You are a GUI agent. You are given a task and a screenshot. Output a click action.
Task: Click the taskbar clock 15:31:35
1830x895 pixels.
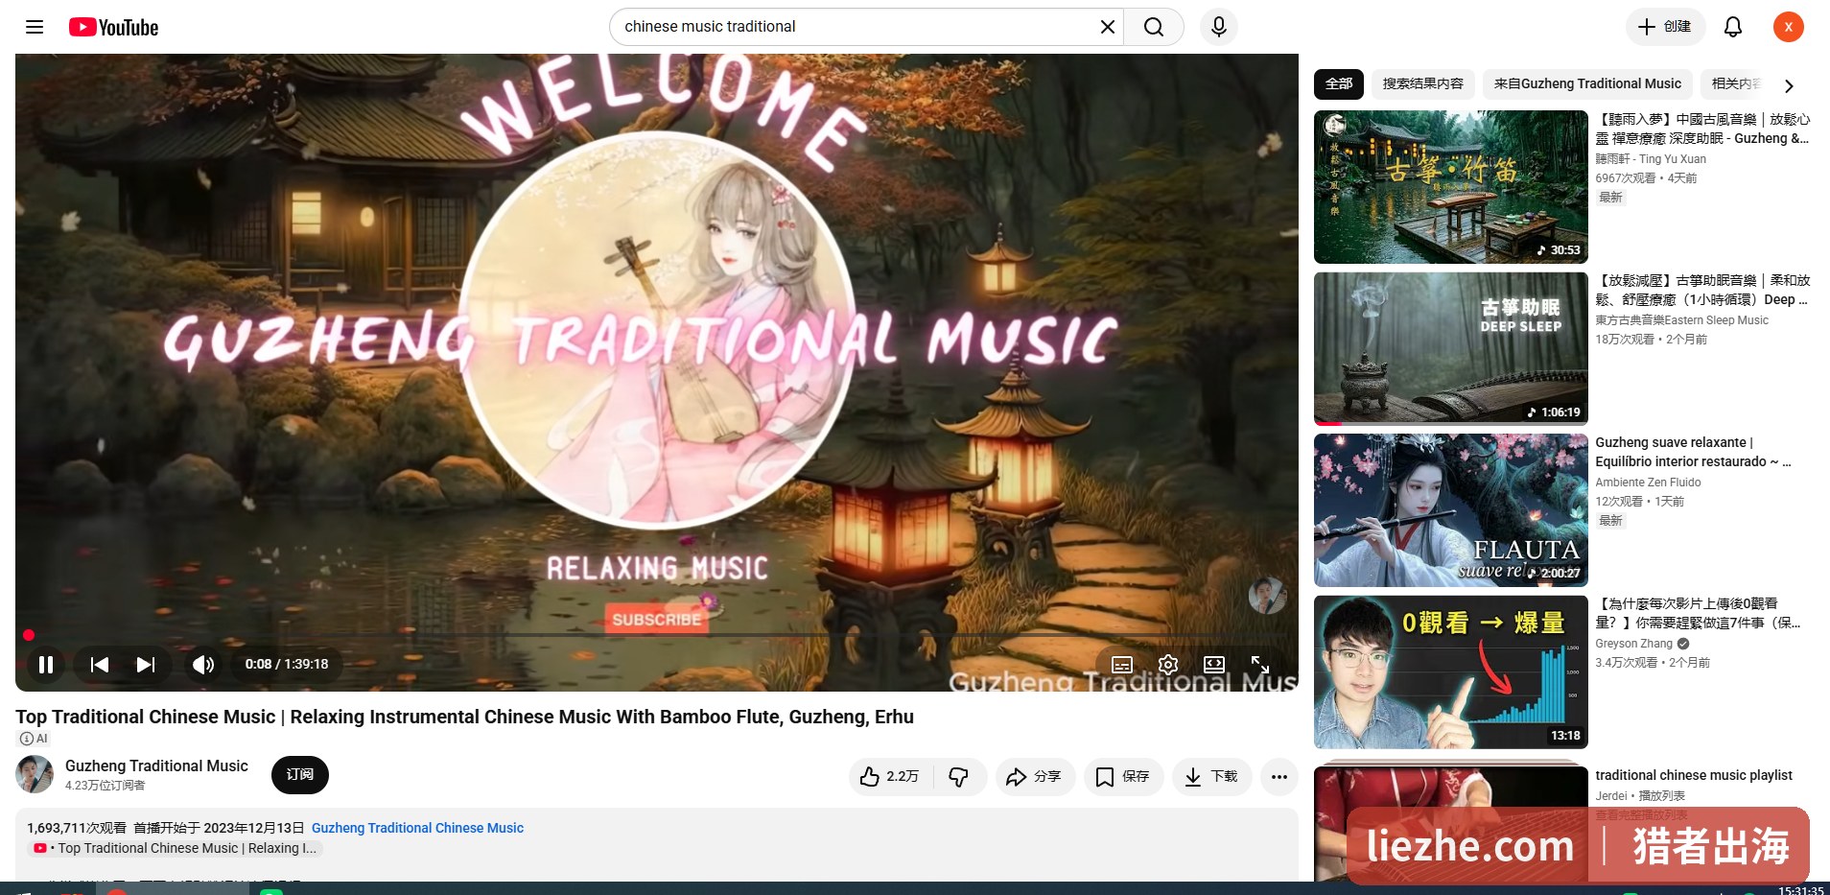(x=1800, y=889)
